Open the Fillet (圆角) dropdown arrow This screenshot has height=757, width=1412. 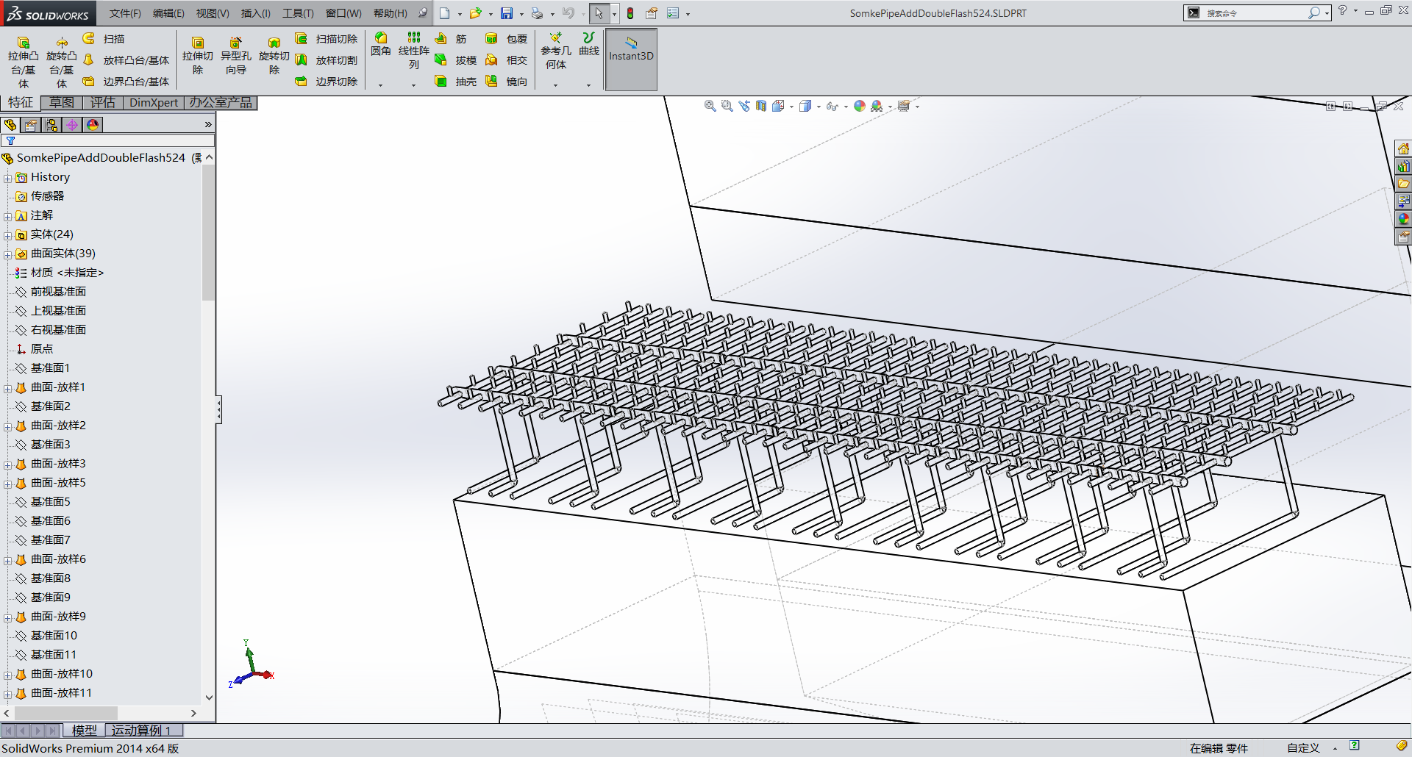tap(380, 85)
